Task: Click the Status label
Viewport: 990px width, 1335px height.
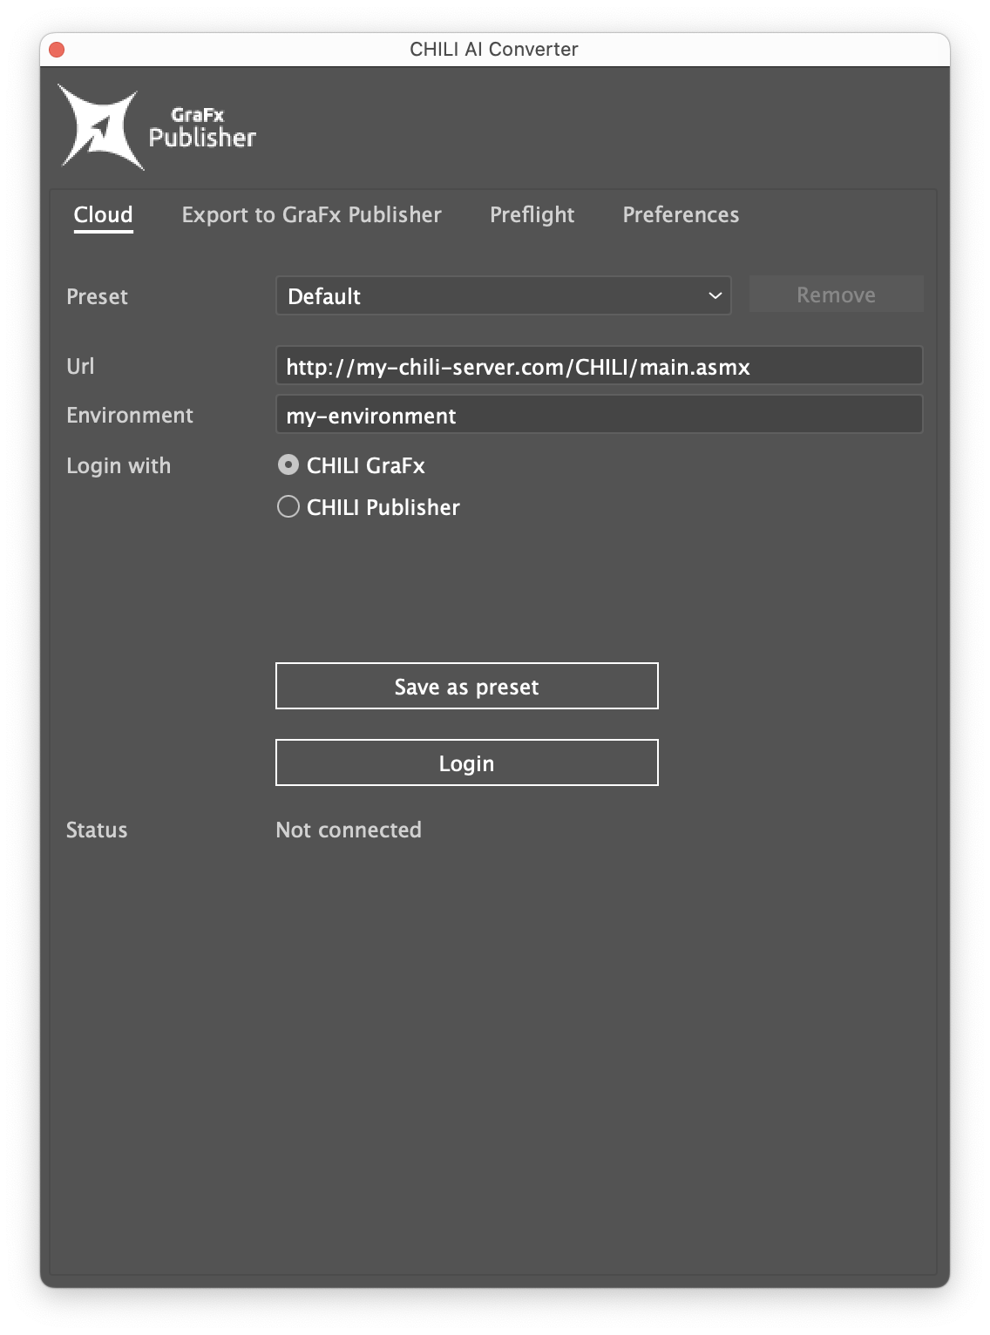Action: coord(97,830)
